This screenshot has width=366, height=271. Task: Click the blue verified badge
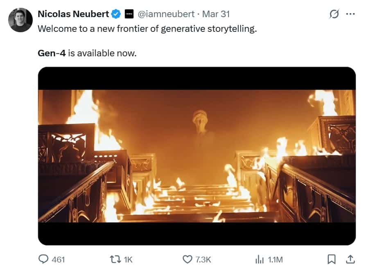[116, 14]
